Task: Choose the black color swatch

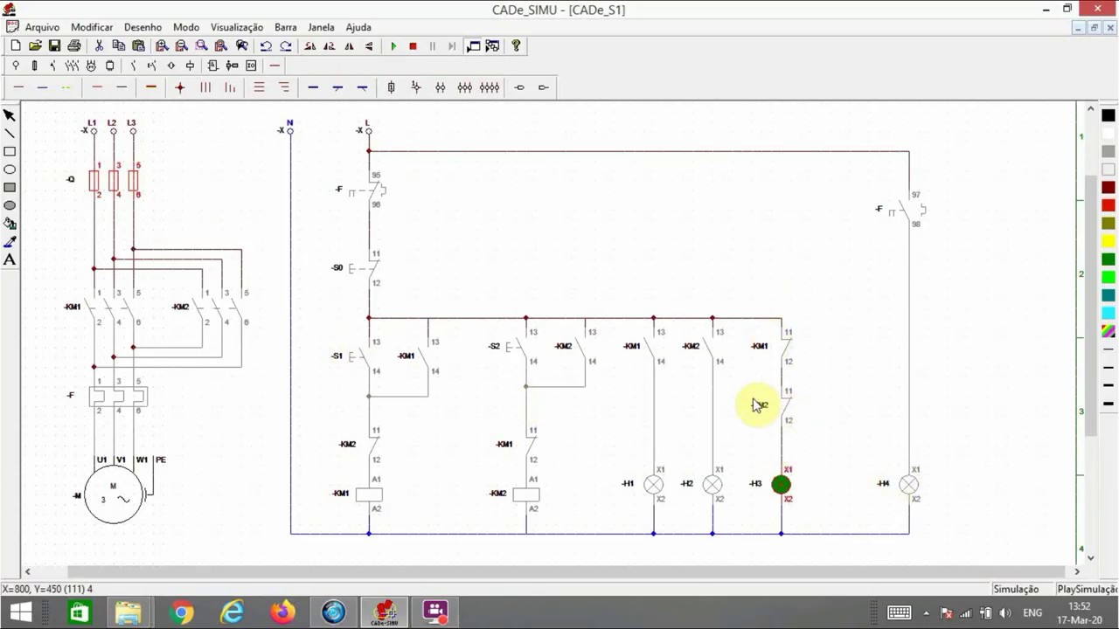Action: coord(1109,115)
